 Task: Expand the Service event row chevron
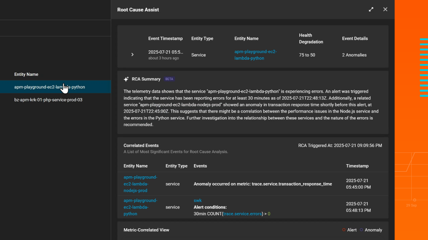click(x=132, y=55)
